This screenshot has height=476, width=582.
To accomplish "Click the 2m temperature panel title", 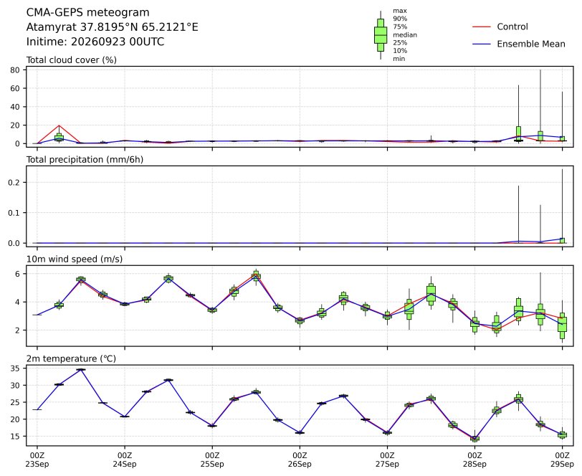I will (71, 358).
